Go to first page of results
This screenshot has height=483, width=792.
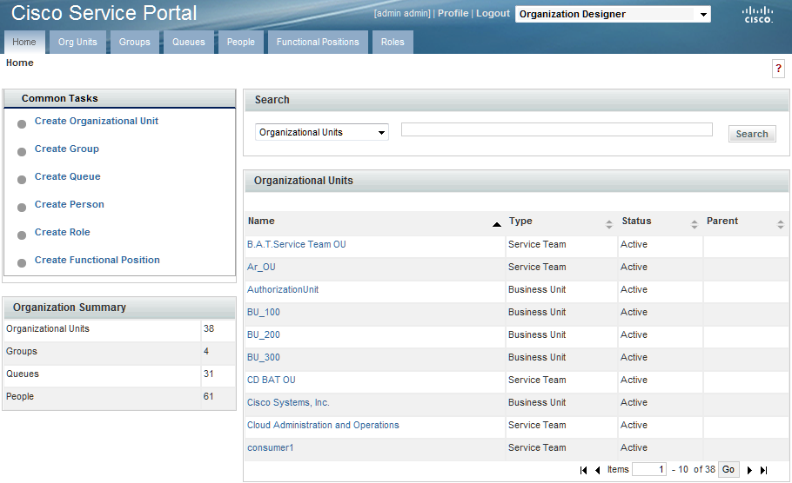(x=584, y=470)
